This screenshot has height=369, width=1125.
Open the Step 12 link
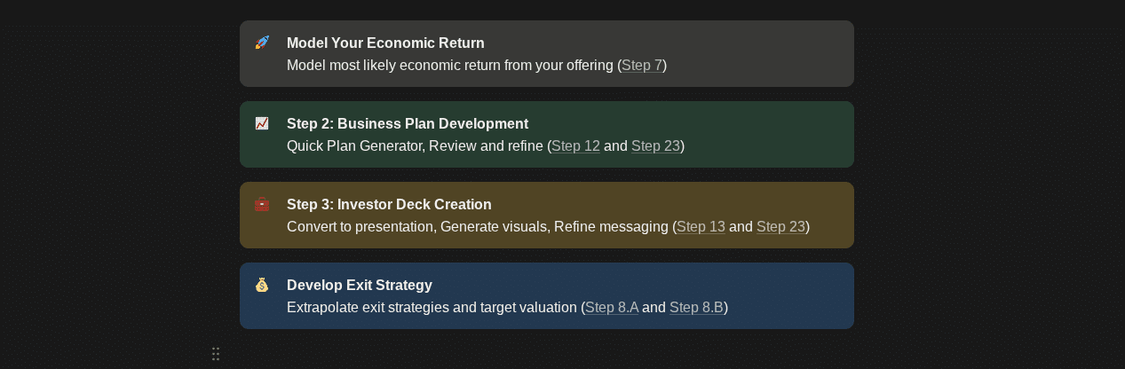pos(575,145)
